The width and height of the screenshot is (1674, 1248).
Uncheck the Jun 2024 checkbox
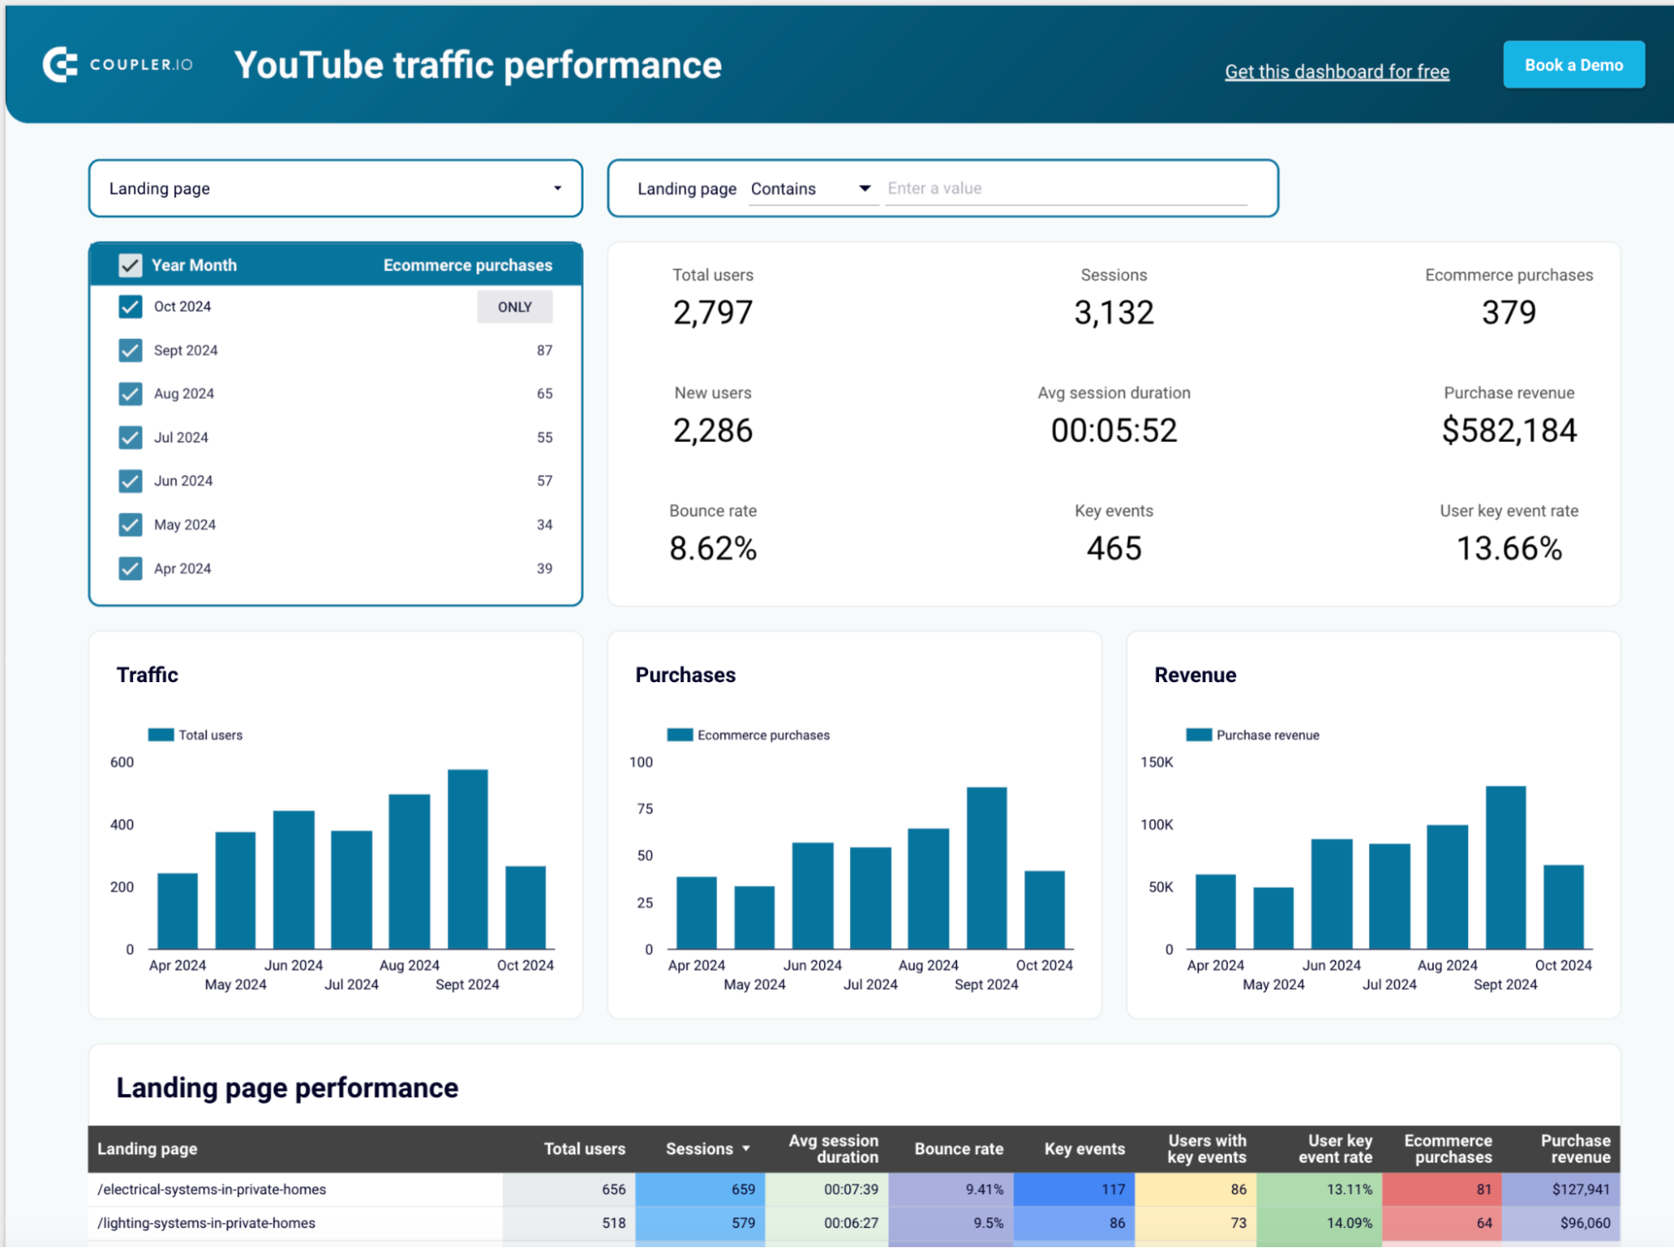130,480
